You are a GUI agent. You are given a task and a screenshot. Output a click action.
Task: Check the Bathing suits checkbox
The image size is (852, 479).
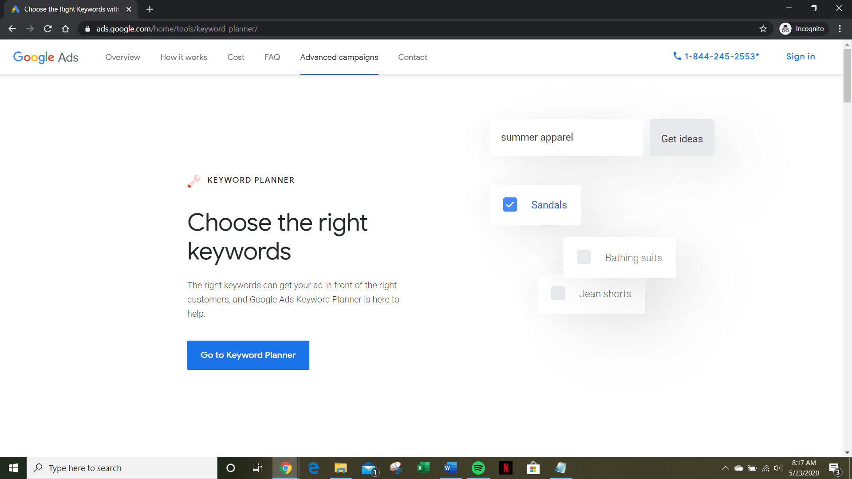584,257
